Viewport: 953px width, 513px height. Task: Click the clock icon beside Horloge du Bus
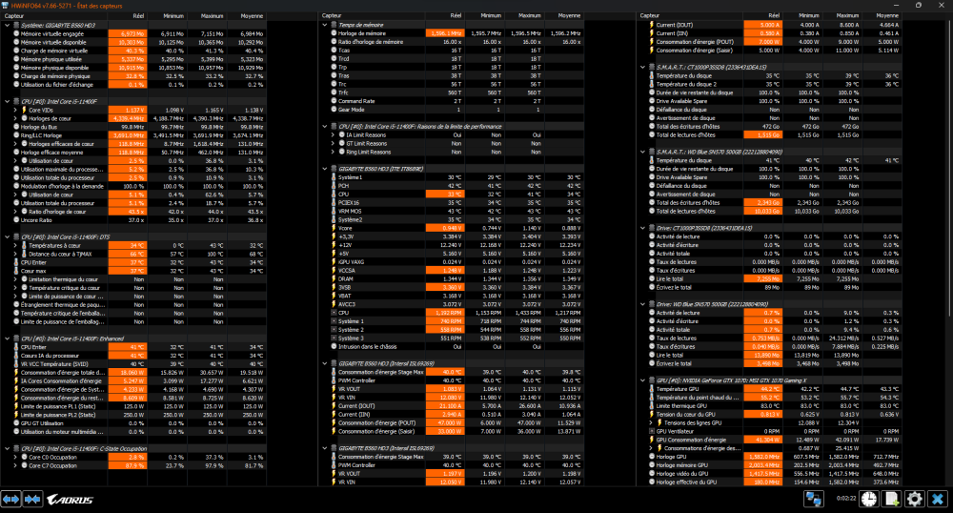coord(16,127)
